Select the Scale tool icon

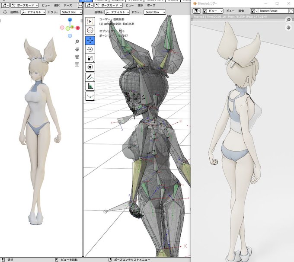coord(90,58)
